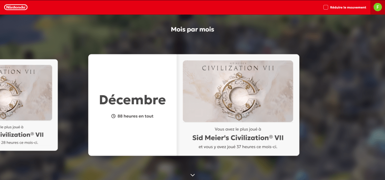
Task: Click the 37 heures ce mois-ci sentence
Action: 238,147
